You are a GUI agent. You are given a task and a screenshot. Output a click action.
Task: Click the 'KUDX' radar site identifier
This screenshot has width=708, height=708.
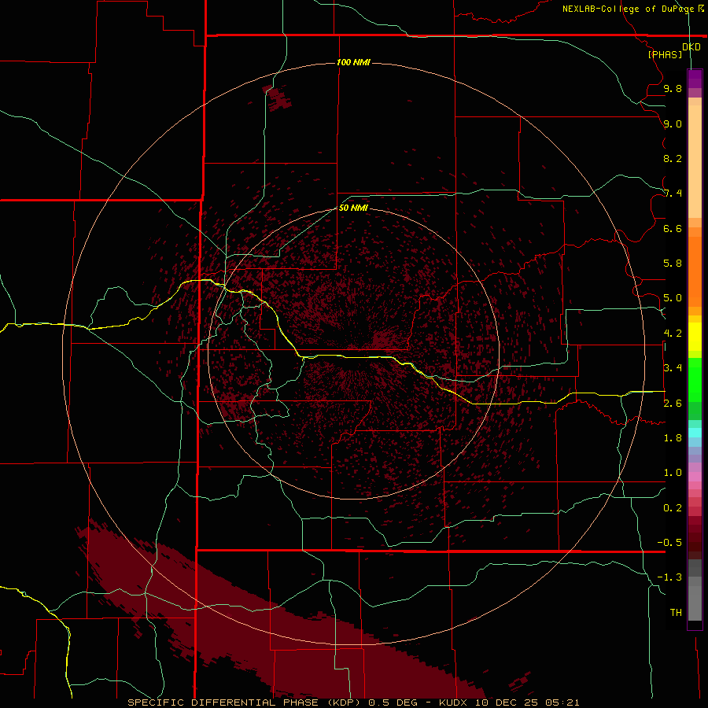click(x=454, y=702)
